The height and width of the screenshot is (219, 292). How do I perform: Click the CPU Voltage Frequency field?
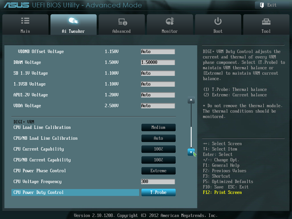point(158,182)
